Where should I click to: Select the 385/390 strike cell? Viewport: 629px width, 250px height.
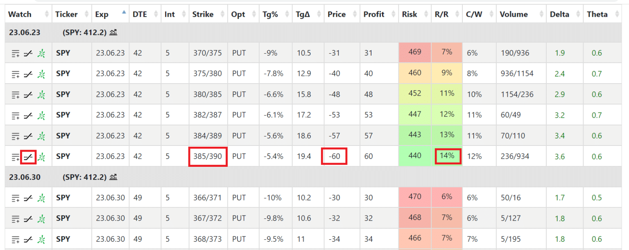[208, 157]
